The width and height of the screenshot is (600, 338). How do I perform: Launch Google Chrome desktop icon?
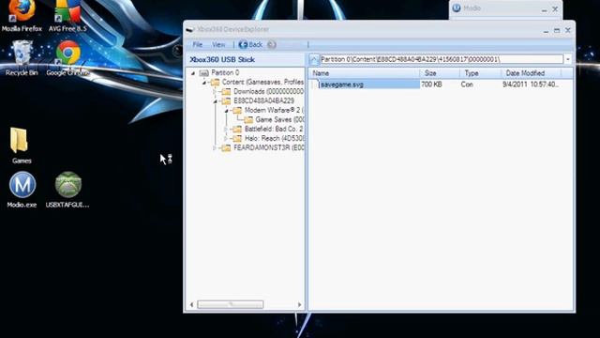coord(68,57)
